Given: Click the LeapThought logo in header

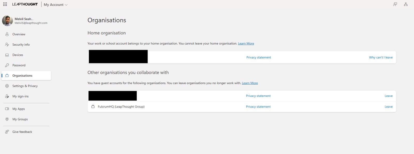Looking at the screenshot, I should point(25,4).
